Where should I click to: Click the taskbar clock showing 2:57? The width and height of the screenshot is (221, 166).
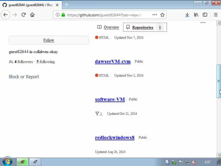coord(207,162)
